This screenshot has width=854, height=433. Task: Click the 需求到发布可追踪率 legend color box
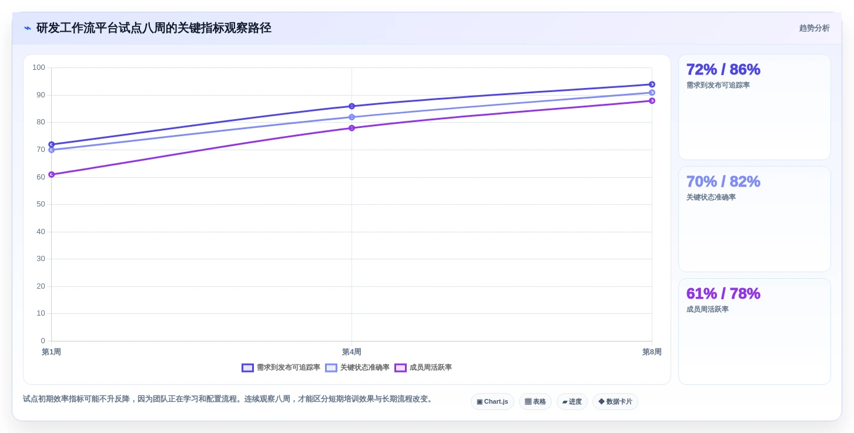pyautogui.click(x=247, y=368)
